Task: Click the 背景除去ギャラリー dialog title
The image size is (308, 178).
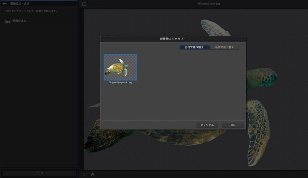Action: (173, 39)
